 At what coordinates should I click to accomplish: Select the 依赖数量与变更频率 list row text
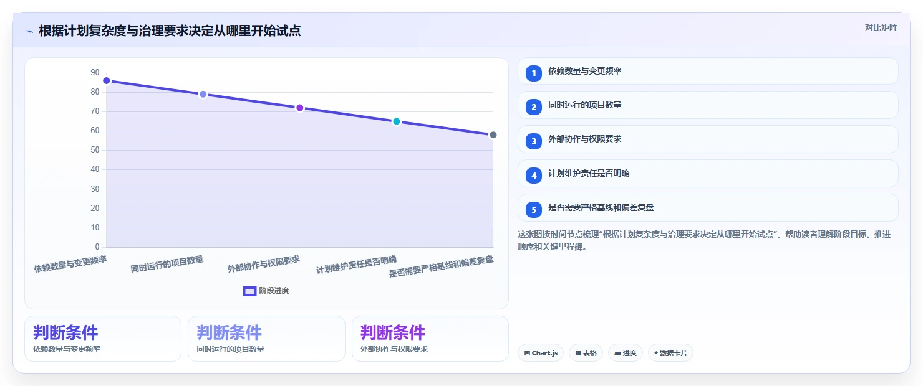584,71
